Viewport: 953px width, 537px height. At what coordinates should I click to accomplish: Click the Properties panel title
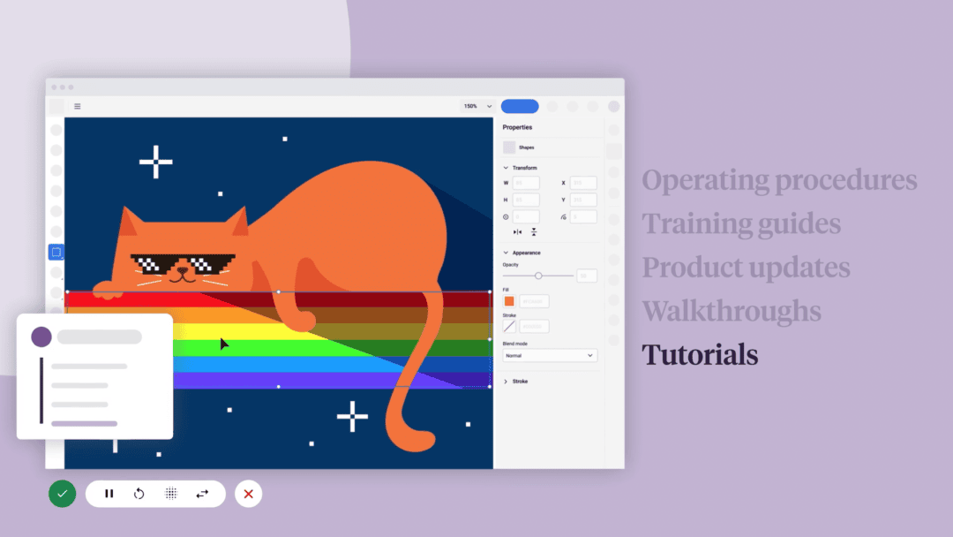(x=517, y=127)
